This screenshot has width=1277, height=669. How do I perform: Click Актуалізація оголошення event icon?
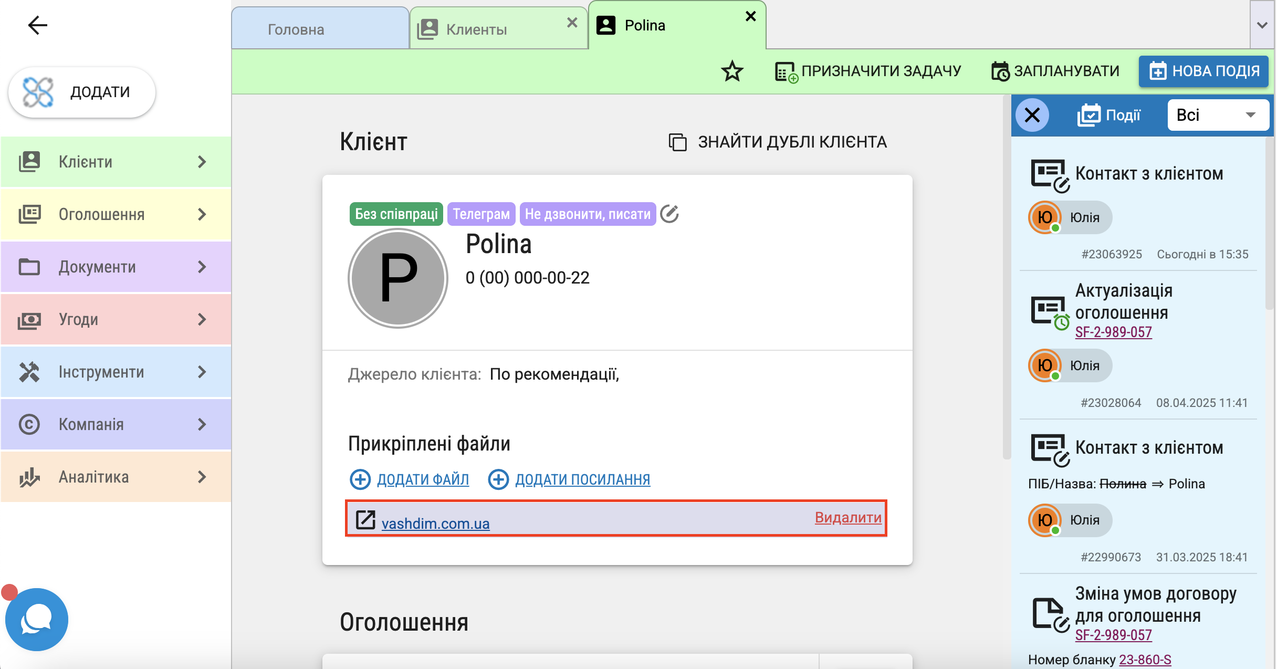1050,313
